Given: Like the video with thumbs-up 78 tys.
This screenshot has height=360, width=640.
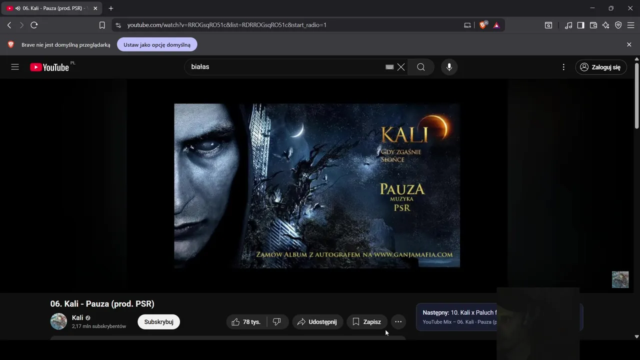Looking at the screenshot, I should 246,322.
